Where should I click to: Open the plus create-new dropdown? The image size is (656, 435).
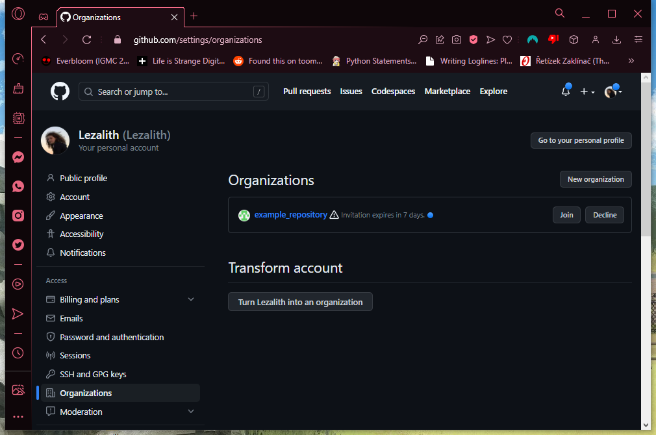(587, 92)
